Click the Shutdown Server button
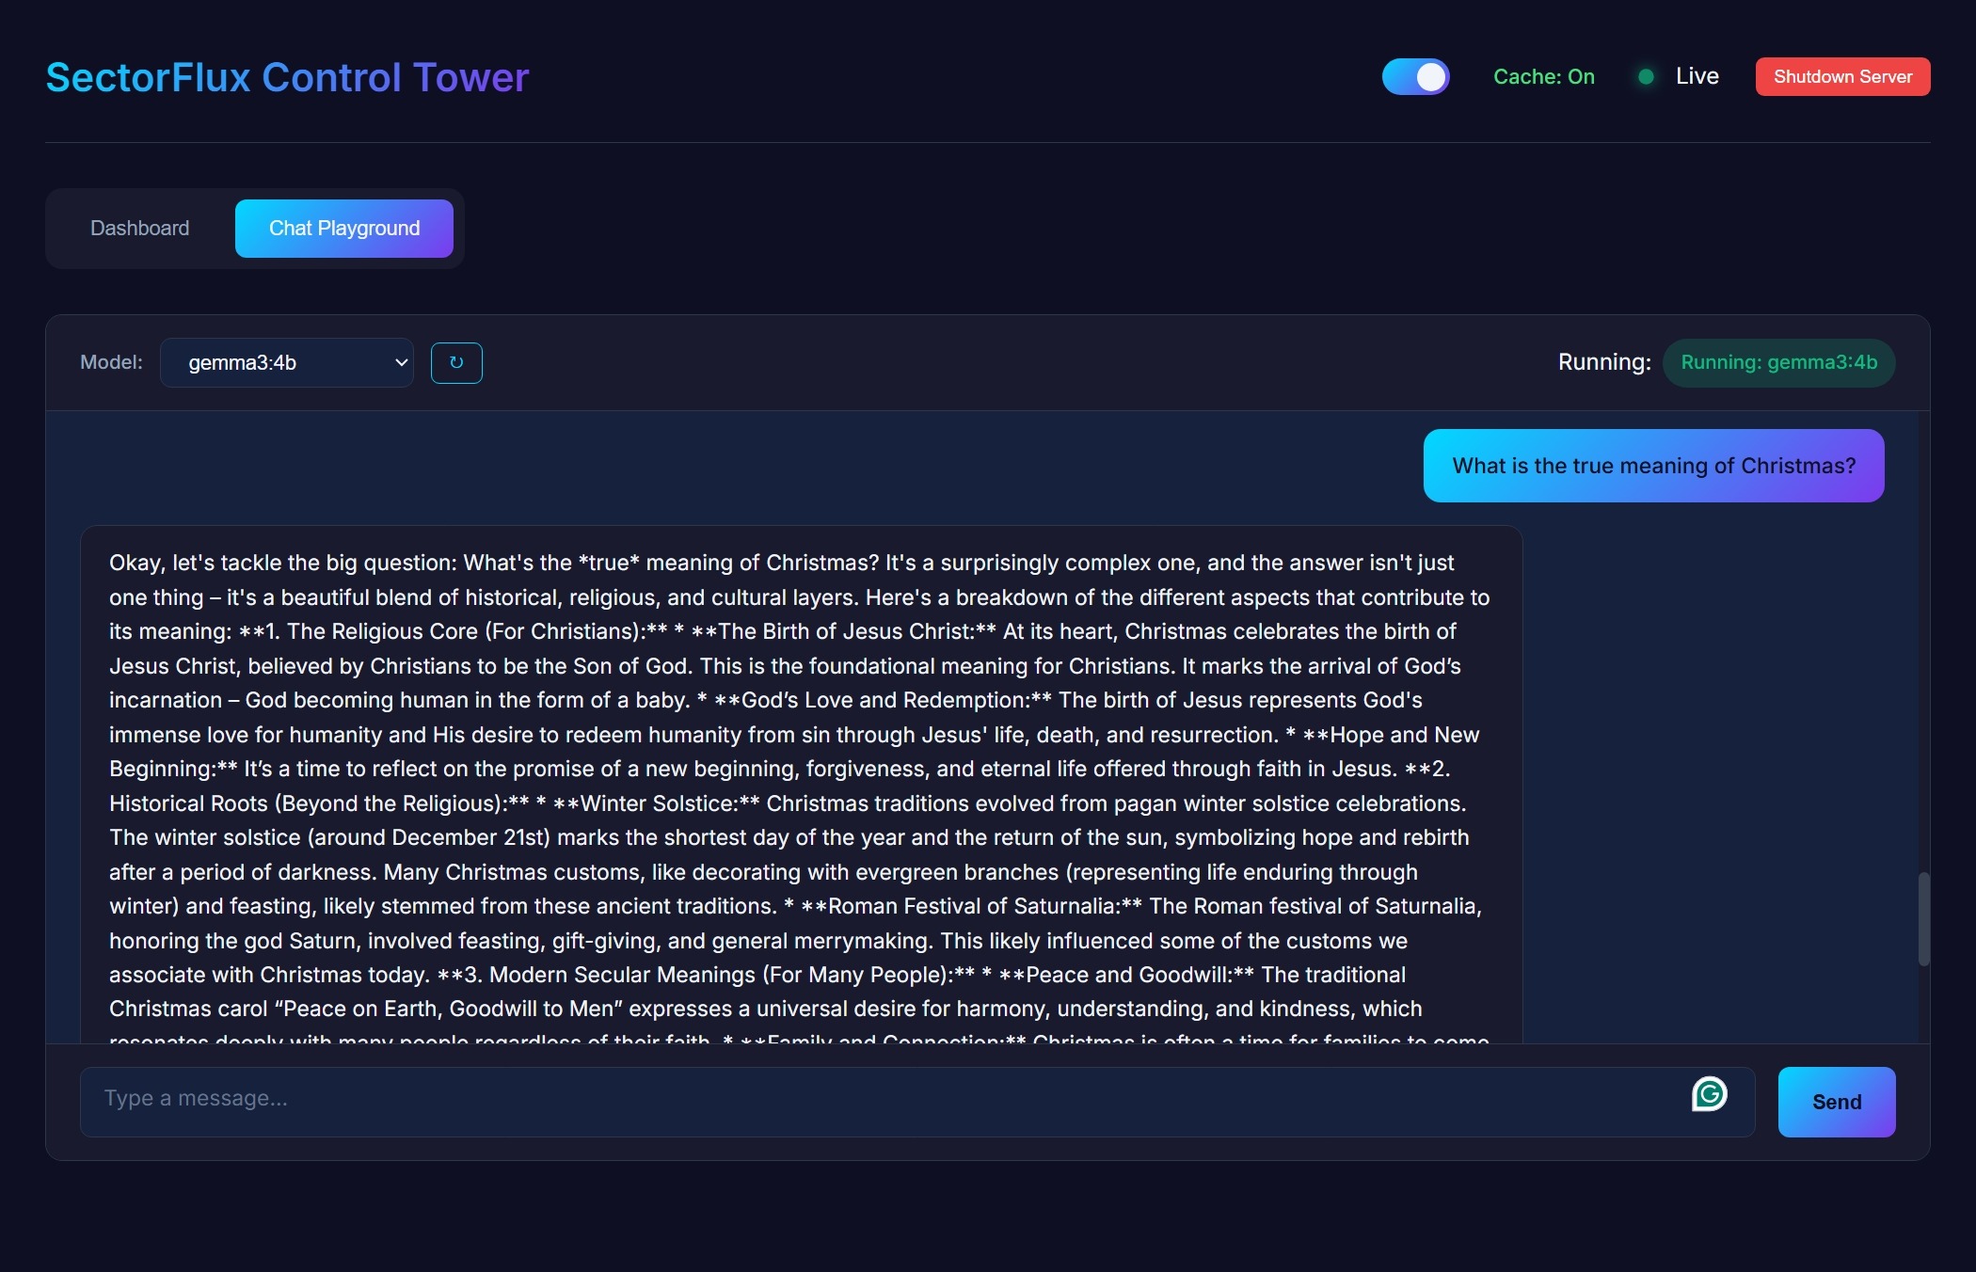The image size is (1976, 1272). (x=1842, y=76)
